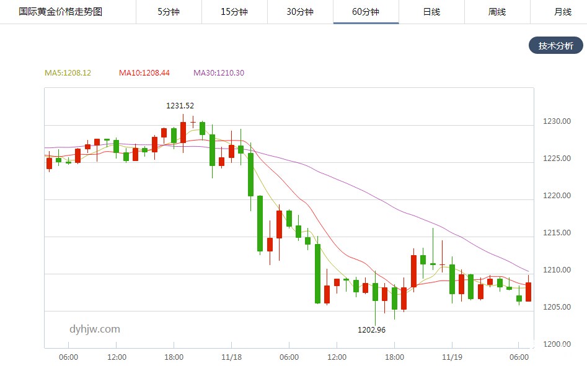Click the 1200.00 price axis label
This screenshot has width=587, height=366.
tap(557, 344)
